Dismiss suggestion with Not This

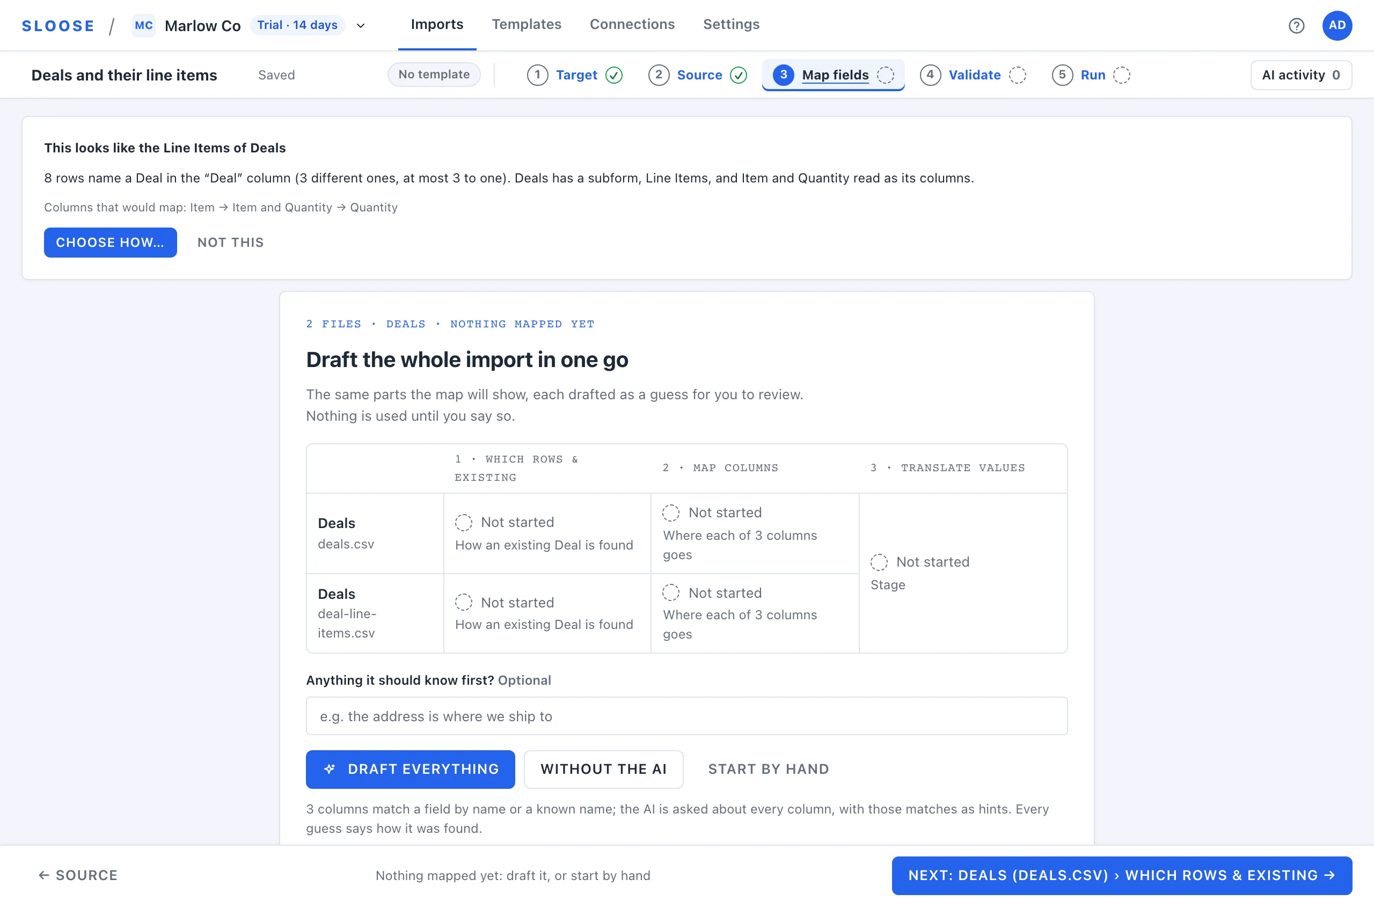click(x=231, y=243)
